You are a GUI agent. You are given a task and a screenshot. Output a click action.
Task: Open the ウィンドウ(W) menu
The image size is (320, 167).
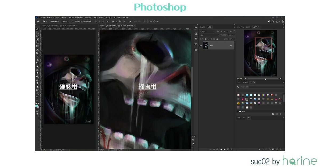(117, 18)
